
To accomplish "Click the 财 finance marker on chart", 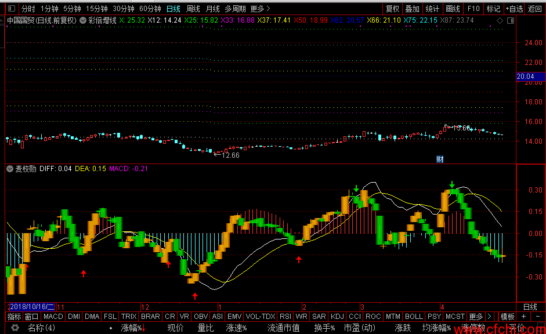I will pos(440,159).
